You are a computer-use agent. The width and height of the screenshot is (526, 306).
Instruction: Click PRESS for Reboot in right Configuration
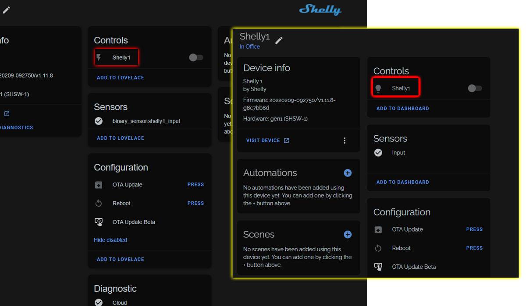474,248
